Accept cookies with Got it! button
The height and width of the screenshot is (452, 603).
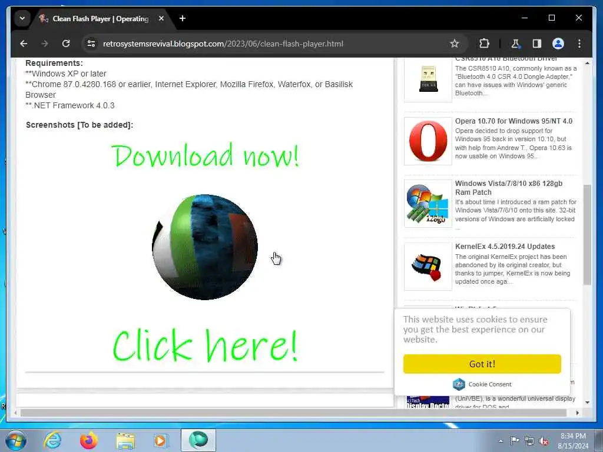482,364
